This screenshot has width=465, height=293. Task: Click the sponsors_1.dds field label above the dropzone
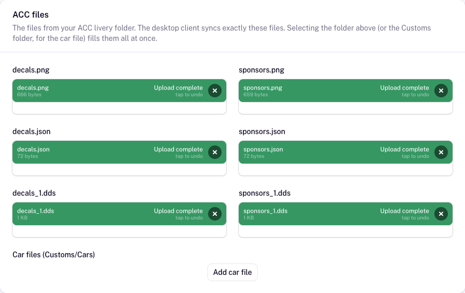pos(265,193)
